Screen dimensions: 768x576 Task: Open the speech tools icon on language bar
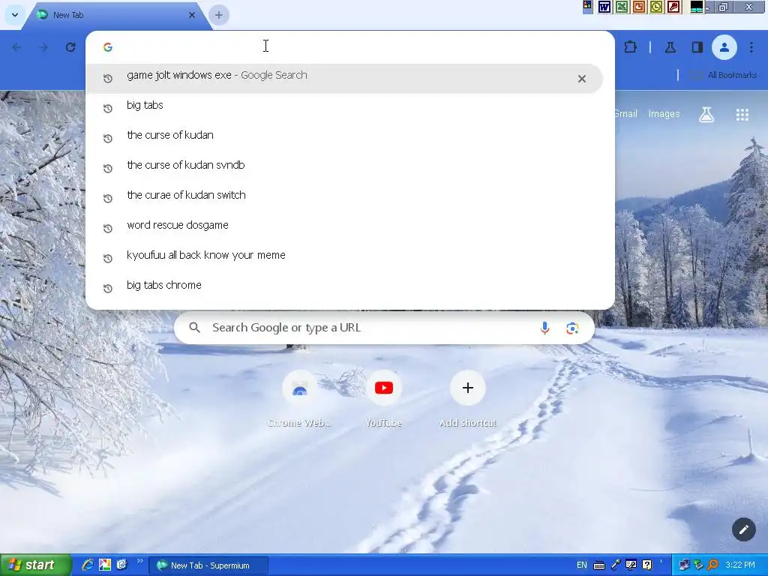631,565
